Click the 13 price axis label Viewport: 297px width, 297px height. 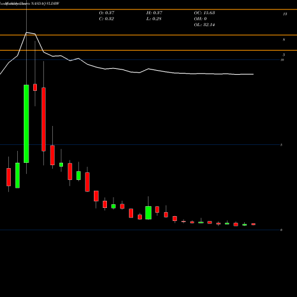(285, 14)
